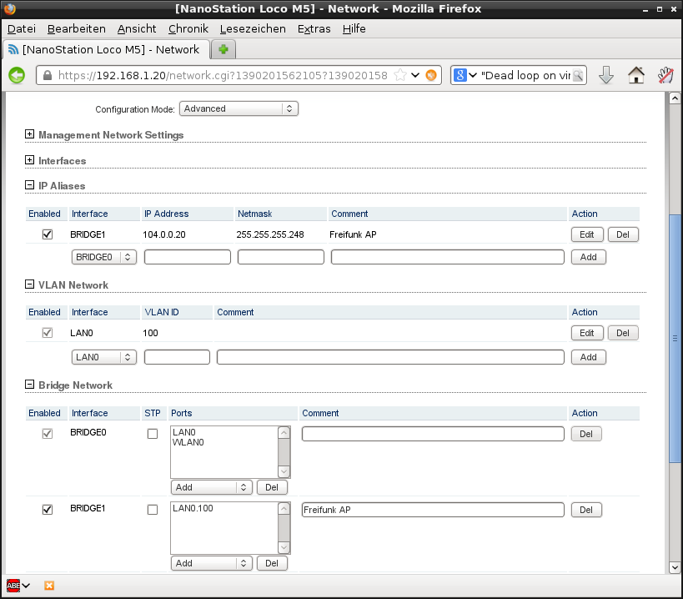Click the browser back arrow button
This screenshot has width=683, height=599.
click(17, 75)
